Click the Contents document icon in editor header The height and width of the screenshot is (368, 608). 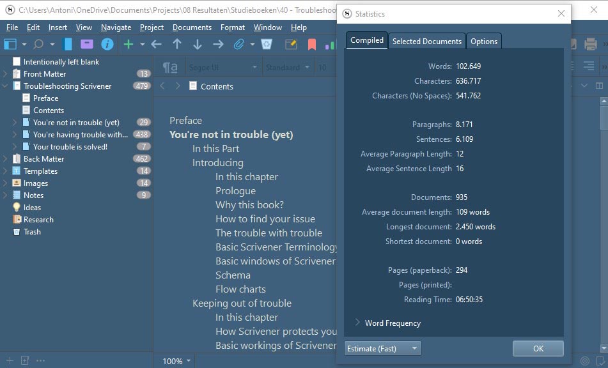pos(192,86)
